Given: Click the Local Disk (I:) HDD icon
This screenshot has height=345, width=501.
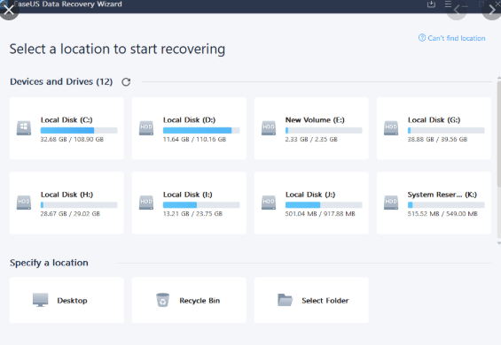Looking at the screenshot, I should pos(146,203).
